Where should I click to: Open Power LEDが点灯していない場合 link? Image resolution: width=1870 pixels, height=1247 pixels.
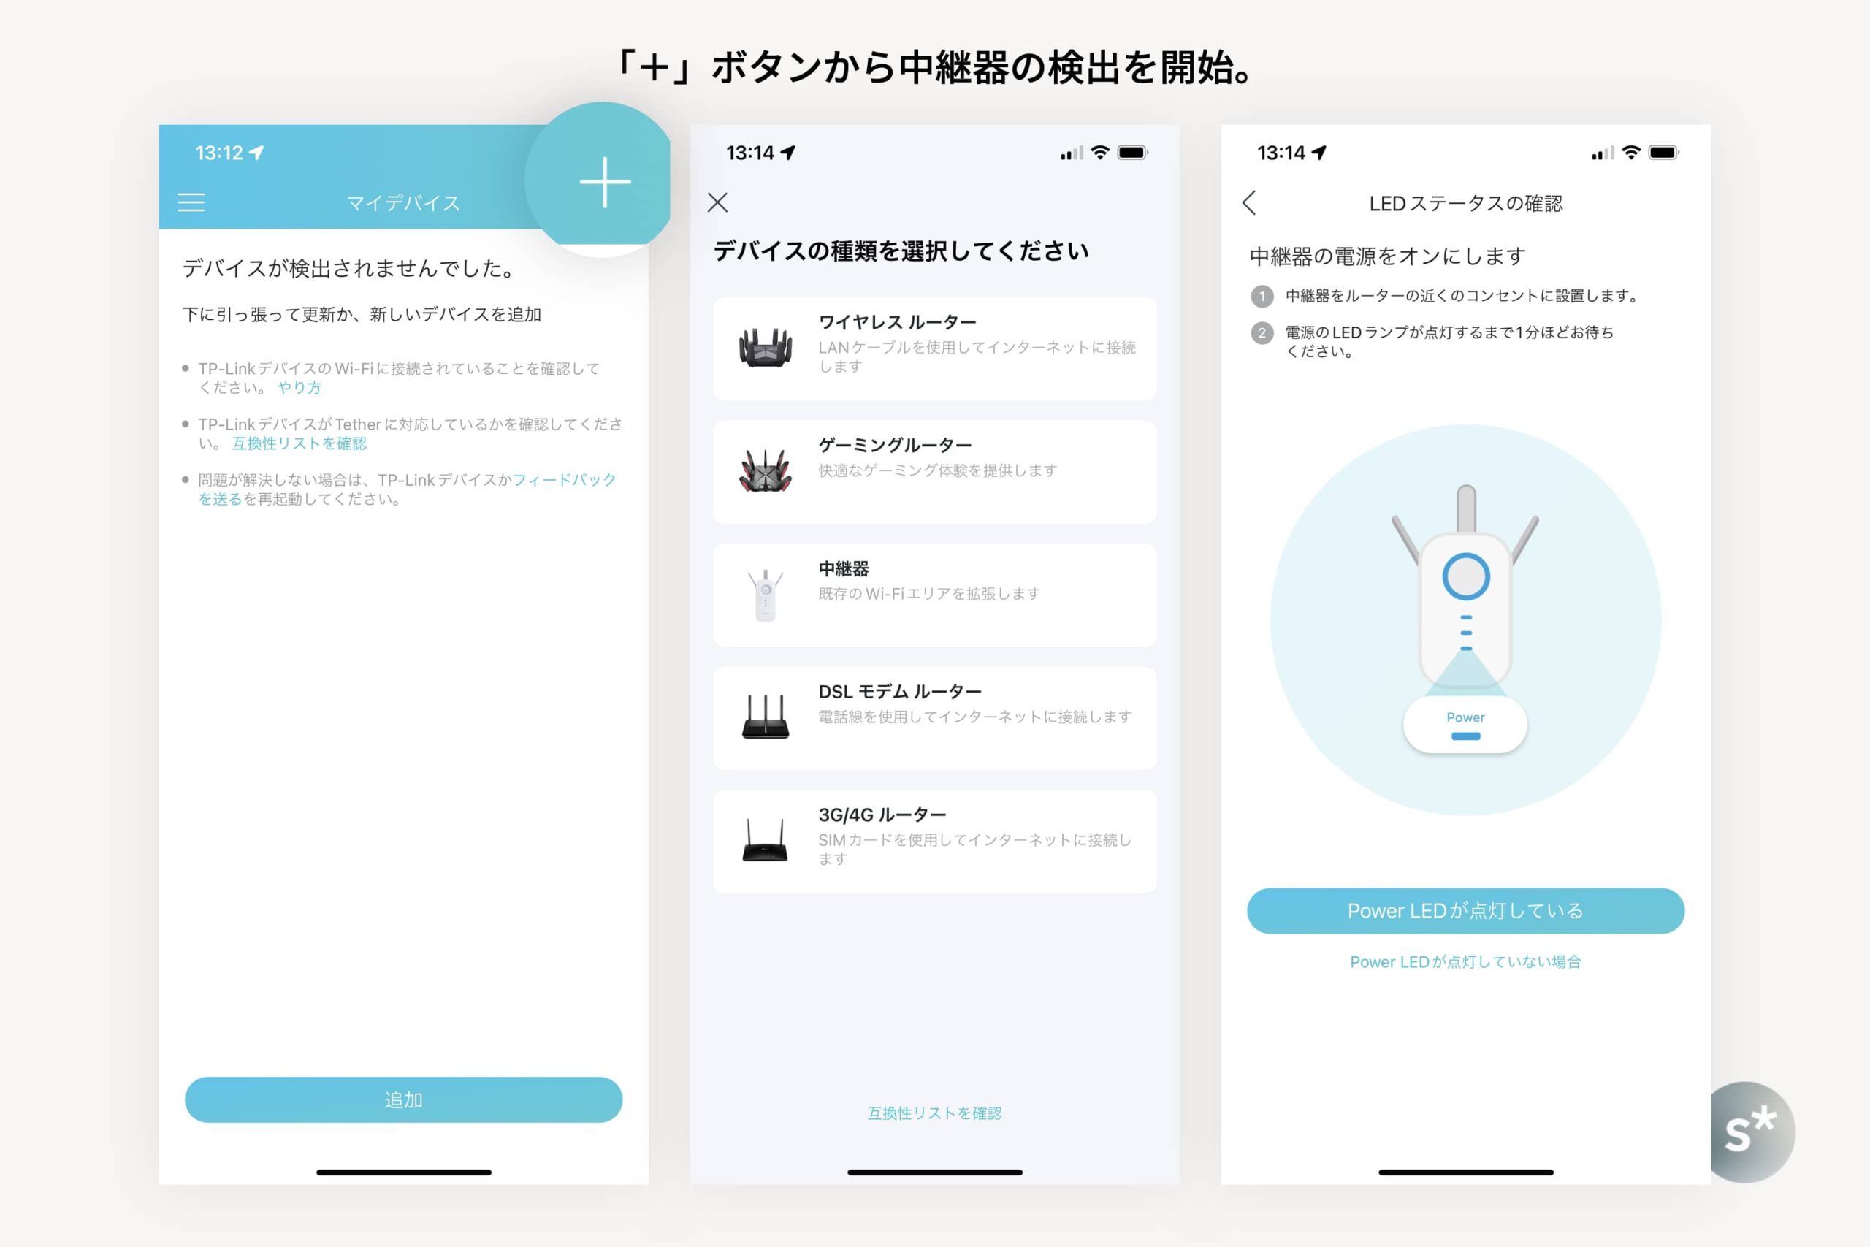[x=1465, y=961]
